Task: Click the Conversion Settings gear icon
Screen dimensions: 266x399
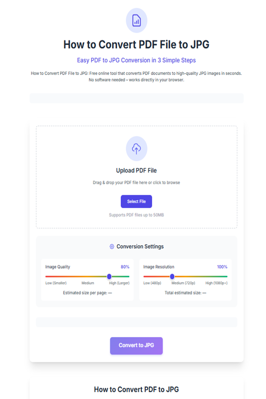Action: (x=112, y=246)
